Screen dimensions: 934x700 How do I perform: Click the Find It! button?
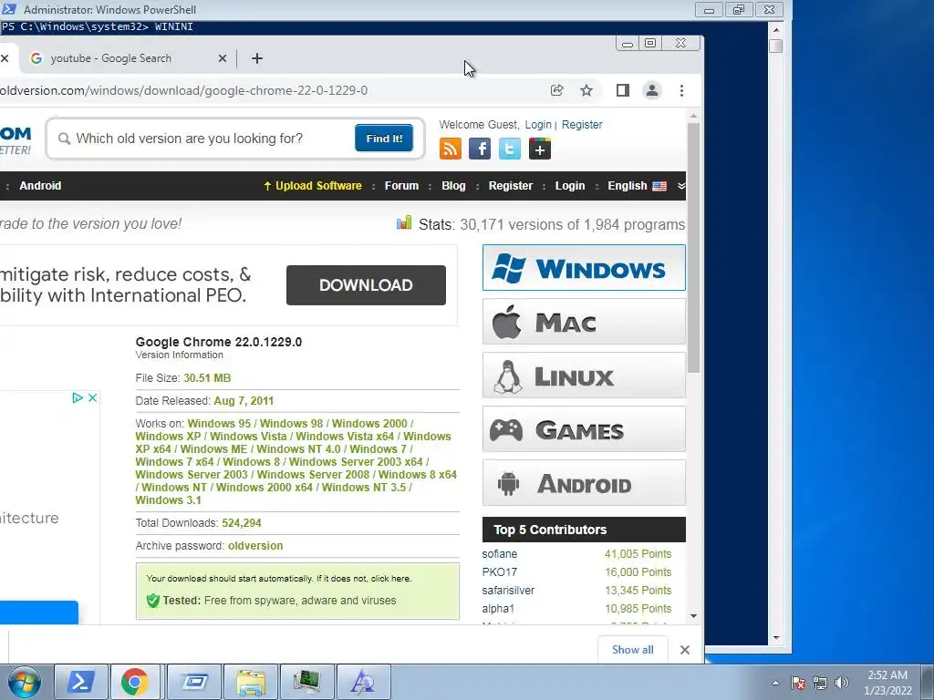click(384, 139)
